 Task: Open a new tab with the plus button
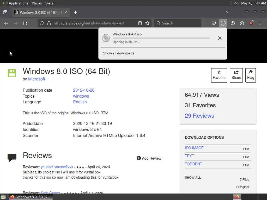[75, 12]
